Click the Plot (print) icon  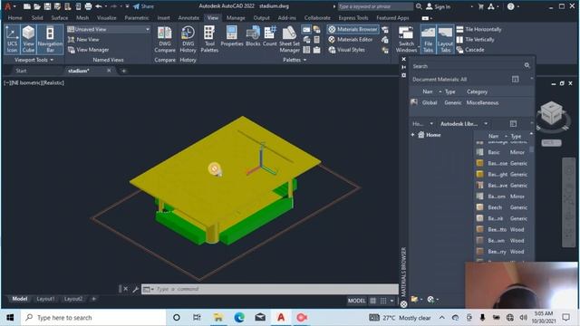point(88,6)
